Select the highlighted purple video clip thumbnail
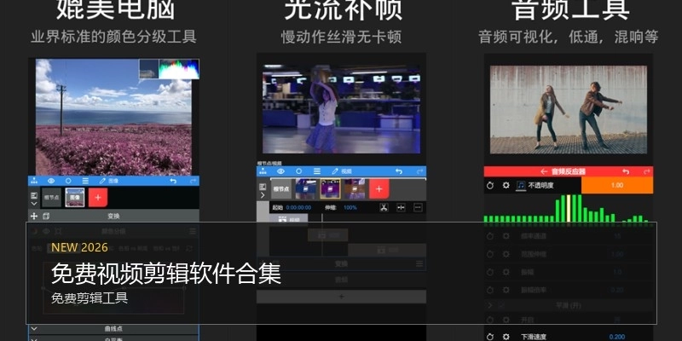This screenshot has height=341, width=682. (x=330, y=188)
